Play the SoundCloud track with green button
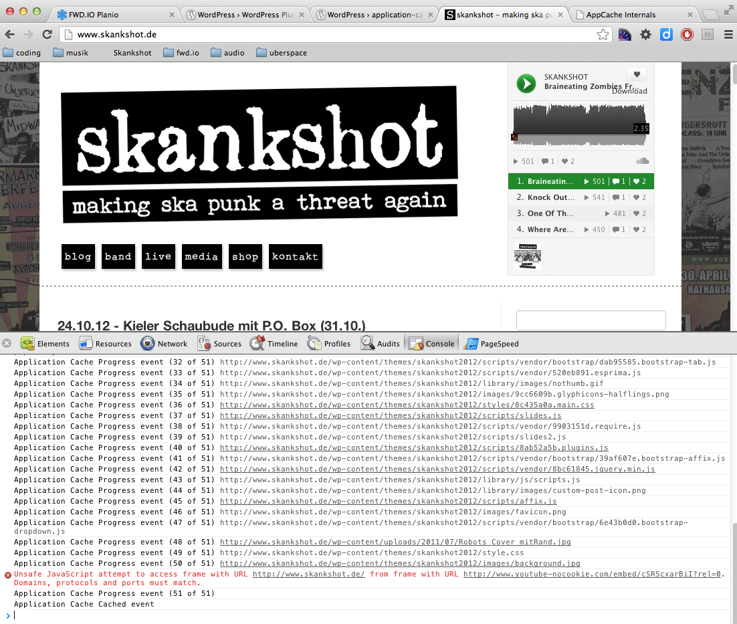Viewport: 737px width, 624px height. pos(526,84)
